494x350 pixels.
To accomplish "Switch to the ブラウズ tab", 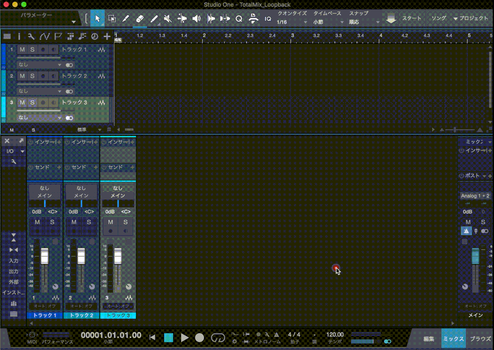I will [481, 339].
